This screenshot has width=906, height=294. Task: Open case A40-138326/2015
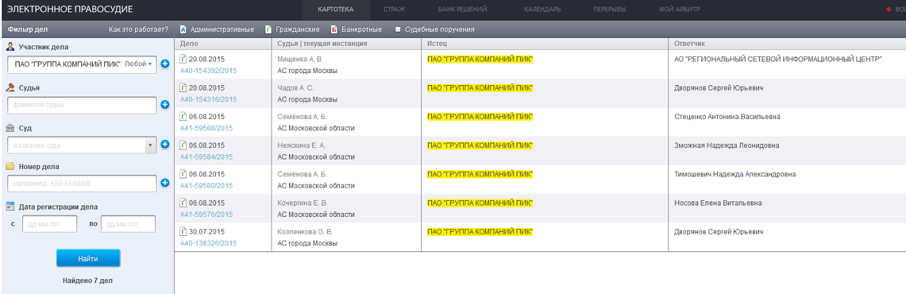[209, 243]
